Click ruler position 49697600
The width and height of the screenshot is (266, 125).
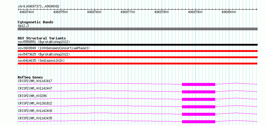point(94,12)
